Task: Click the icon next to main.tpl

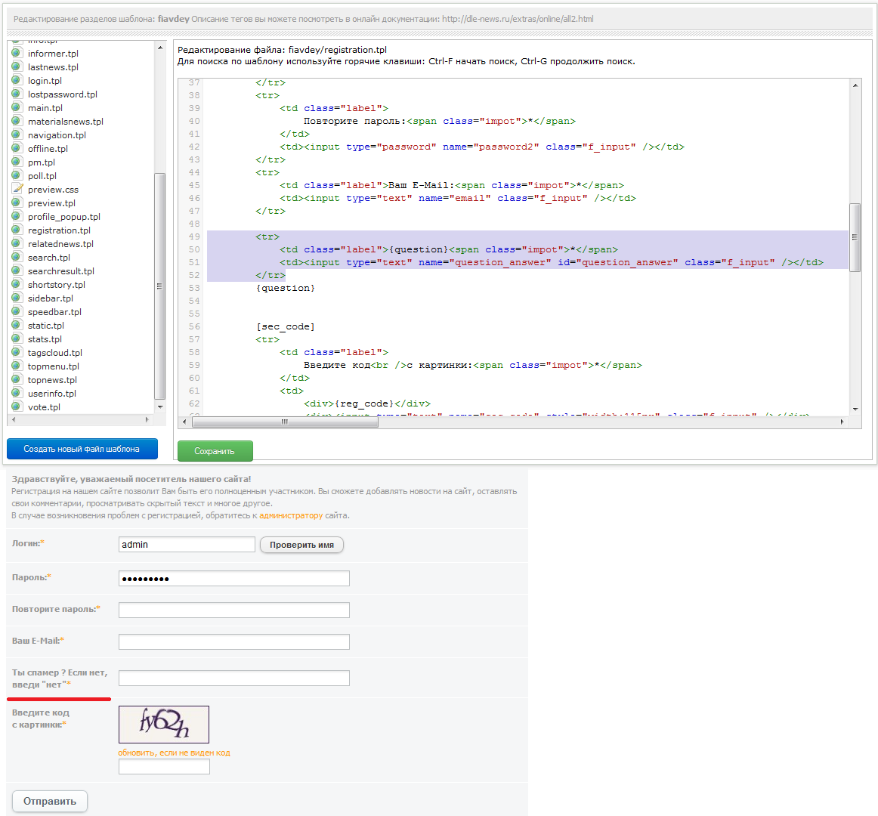Action: coord(17,108)
